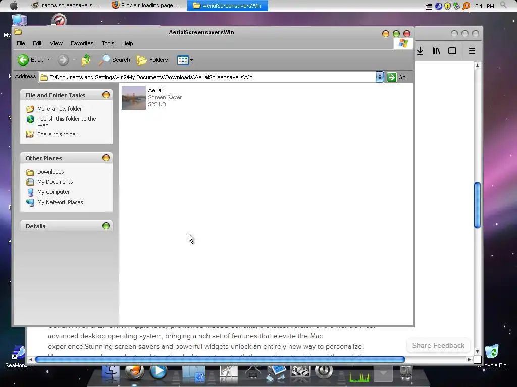Click the Apple logo menu
The image size is (517, 387).
coord(14,5)
